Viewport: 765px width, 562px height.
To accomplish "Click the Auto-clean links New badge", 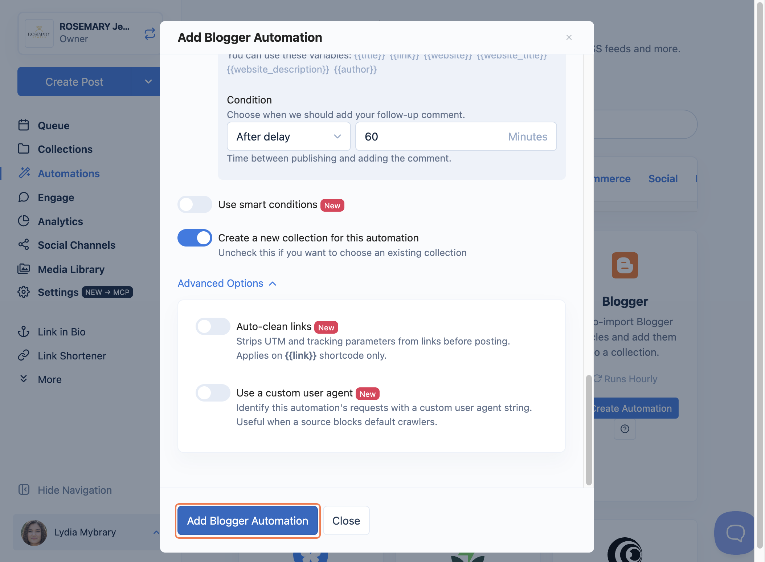I will point(326,327).
